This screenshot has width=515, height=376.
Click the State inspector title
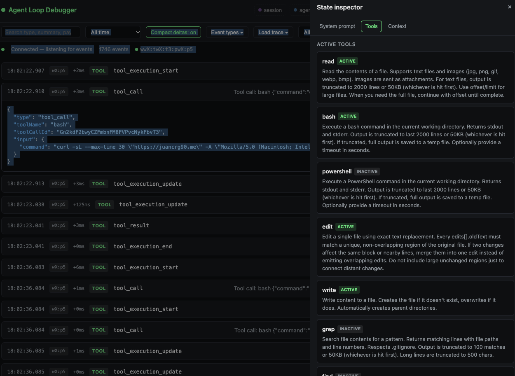(x=339, y=7)
